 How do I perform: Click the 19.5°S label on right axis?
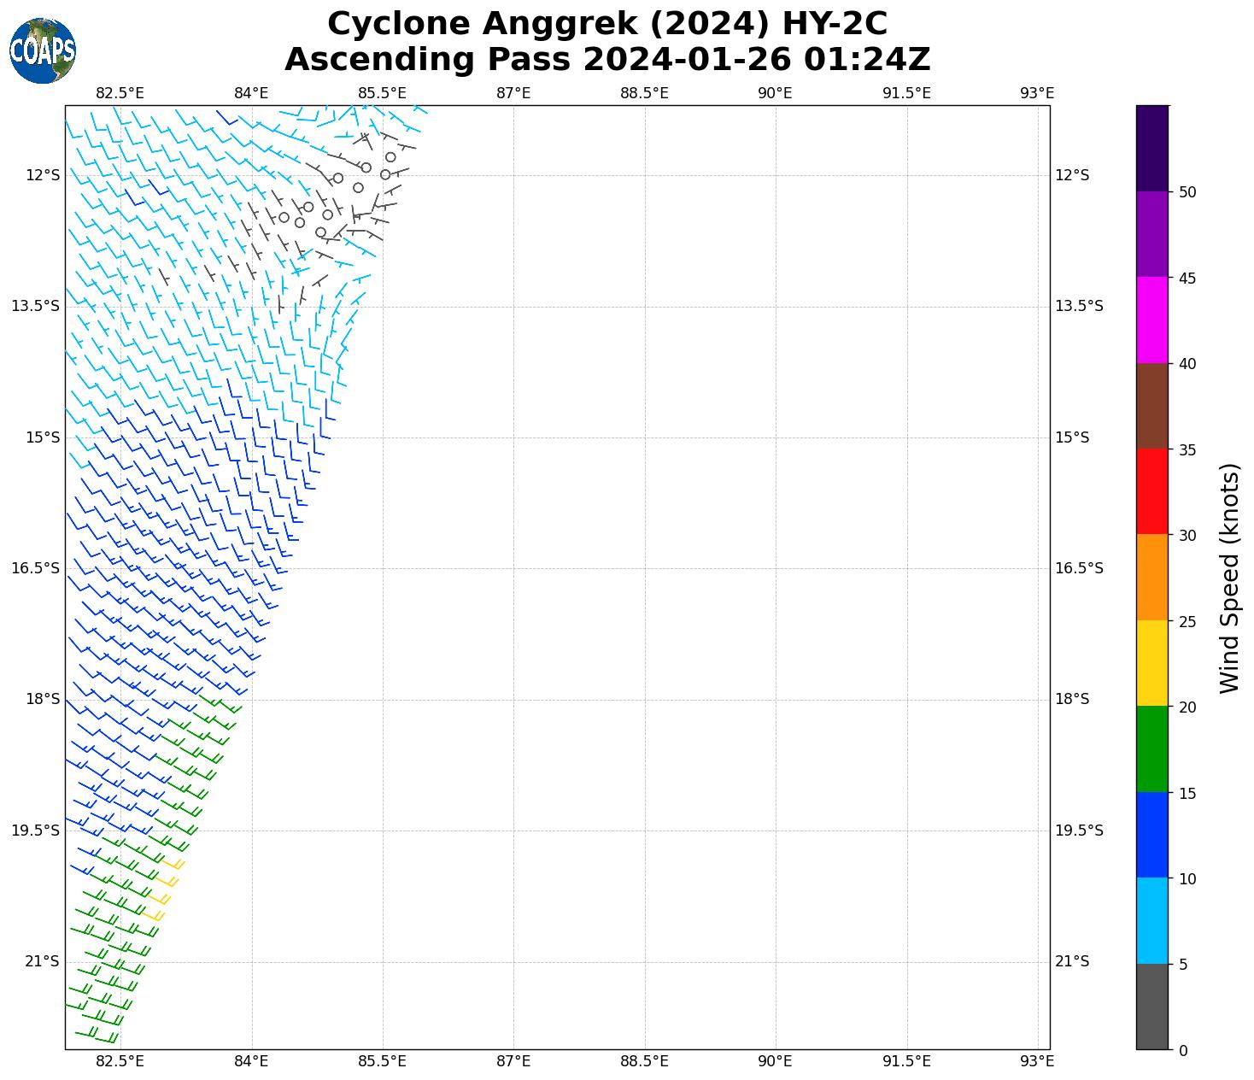click(x=1079, y=831)
